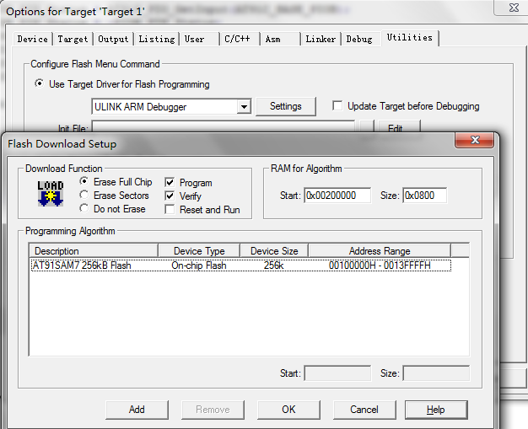
Task: Switch to the Output tab
Action: coord(113,39)
